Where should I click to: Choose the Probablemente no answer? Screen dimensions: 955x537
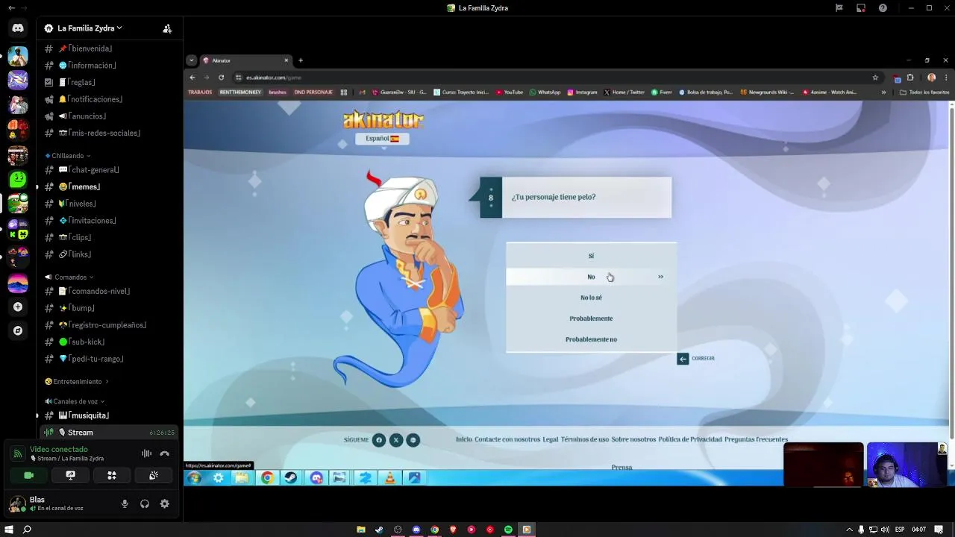pyautogui.click(x=591, y=339)
